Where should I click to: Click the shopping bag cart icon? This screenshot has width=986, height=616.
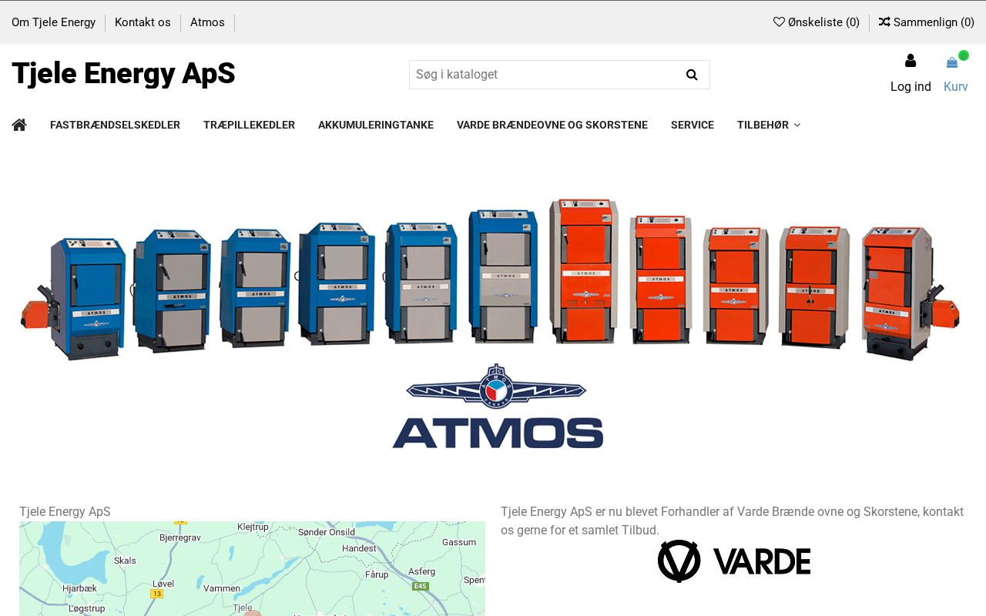pos(952,62)
